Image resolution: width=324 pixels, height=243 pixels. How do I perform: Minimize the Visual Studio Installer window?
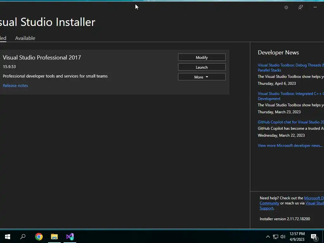315,8
